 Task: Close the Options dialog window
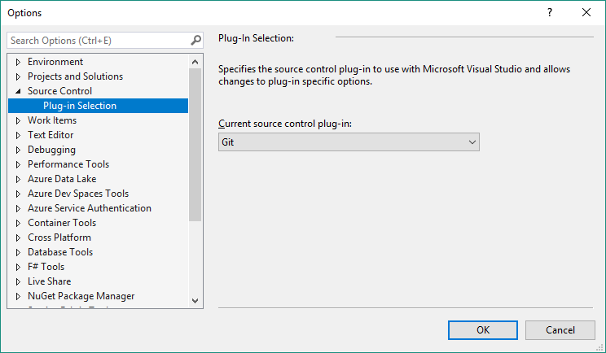point(586,12)
